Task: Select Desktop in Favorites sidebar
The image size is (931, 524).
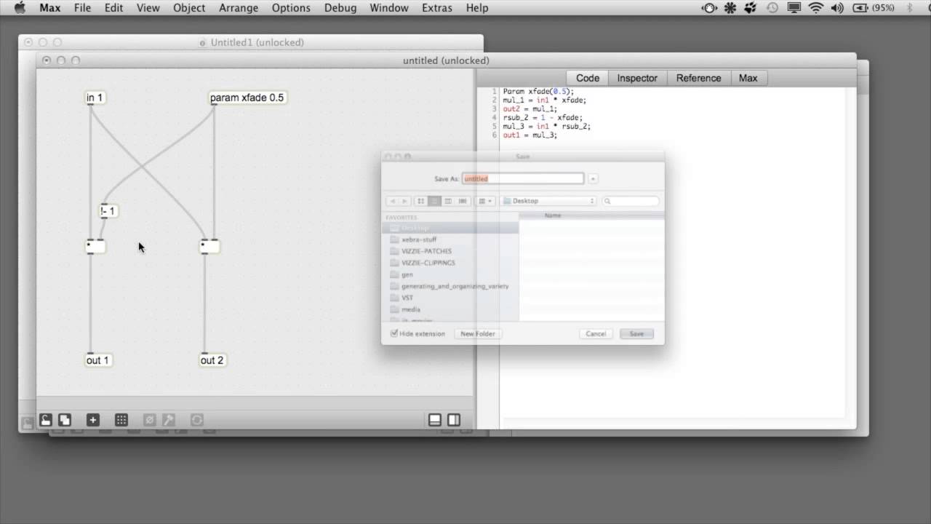Action: (x=450, y=228)
